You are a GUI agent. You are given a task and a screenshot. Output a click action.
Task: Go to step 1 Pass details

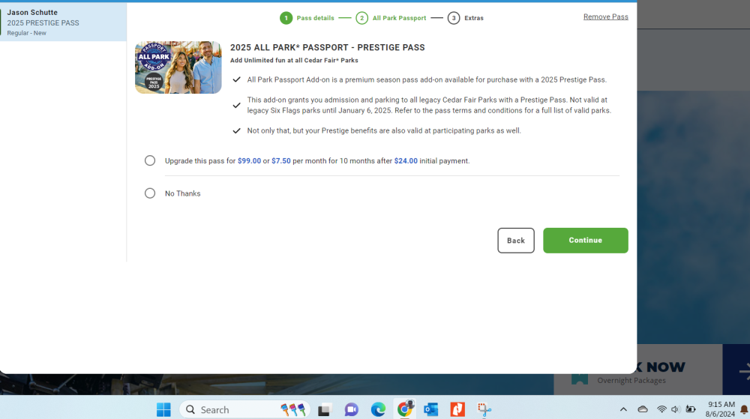coord(307,18)
